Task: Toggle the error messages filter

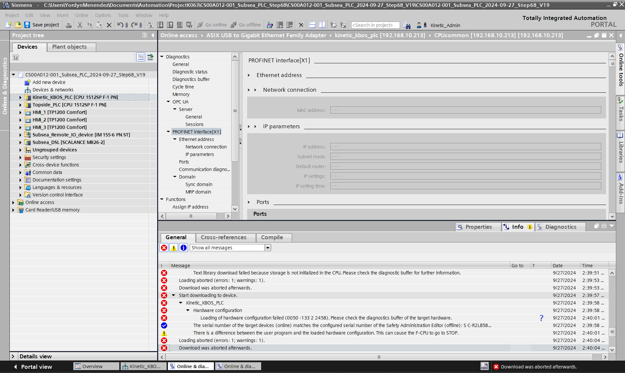Action: point(164,248)
